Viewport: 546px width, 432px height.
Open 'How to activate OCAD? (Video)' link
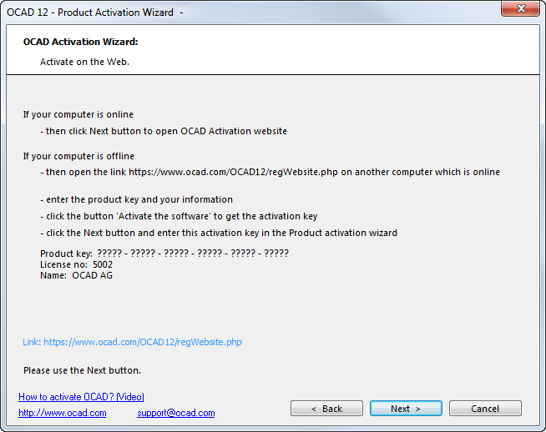click(x=81, y=397)
